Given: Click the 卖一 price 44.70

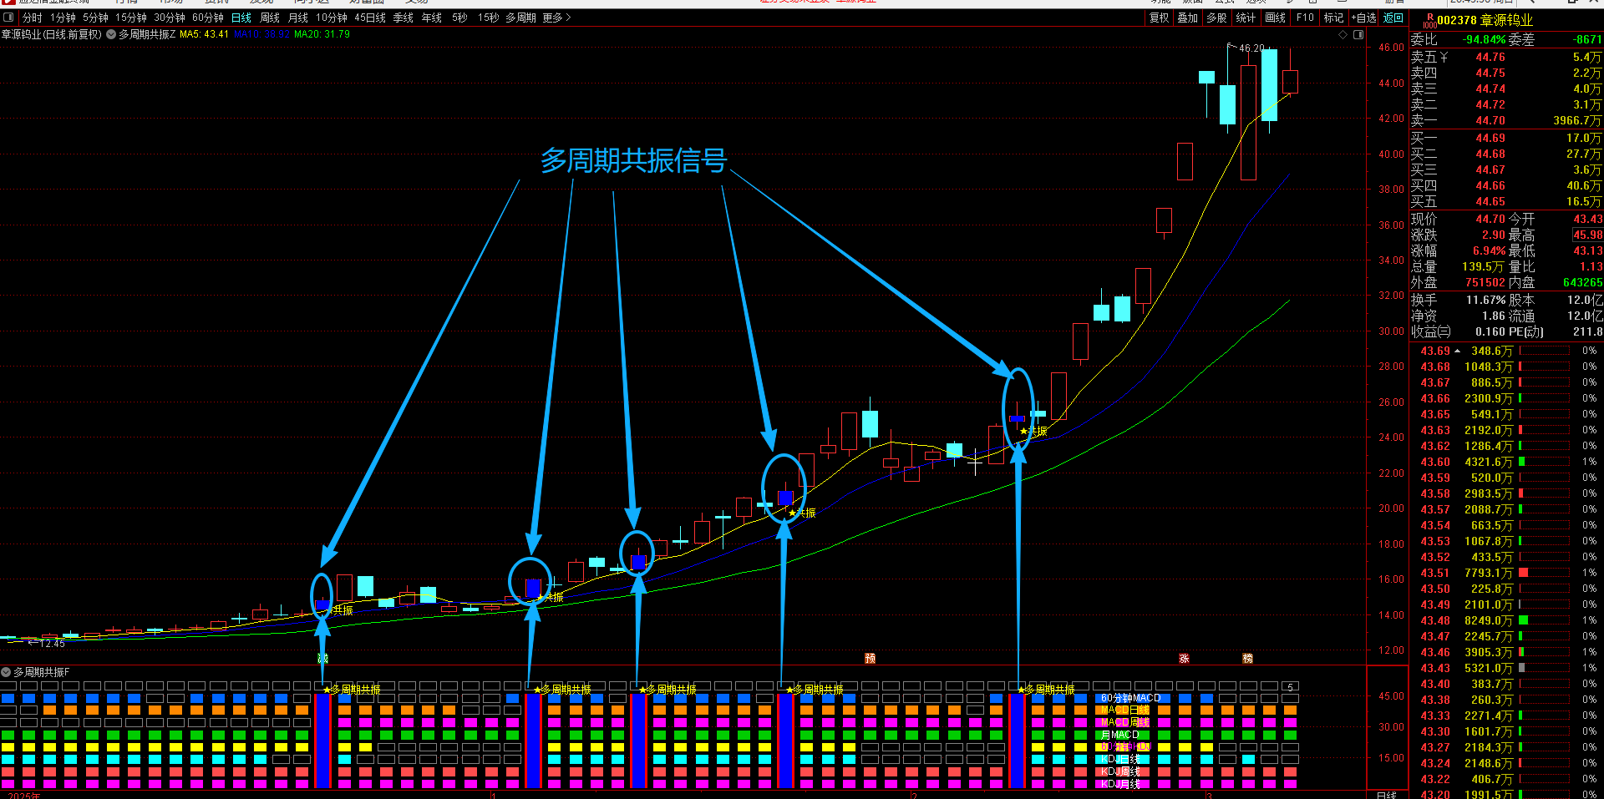Looking at the screenshot, I should click(x=1490, y=121).
